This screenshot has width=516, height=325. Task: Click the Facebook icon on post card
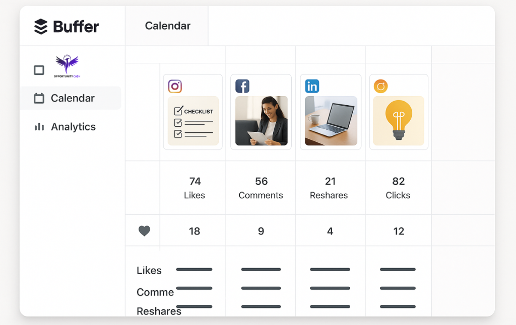[x=242, y=86]
